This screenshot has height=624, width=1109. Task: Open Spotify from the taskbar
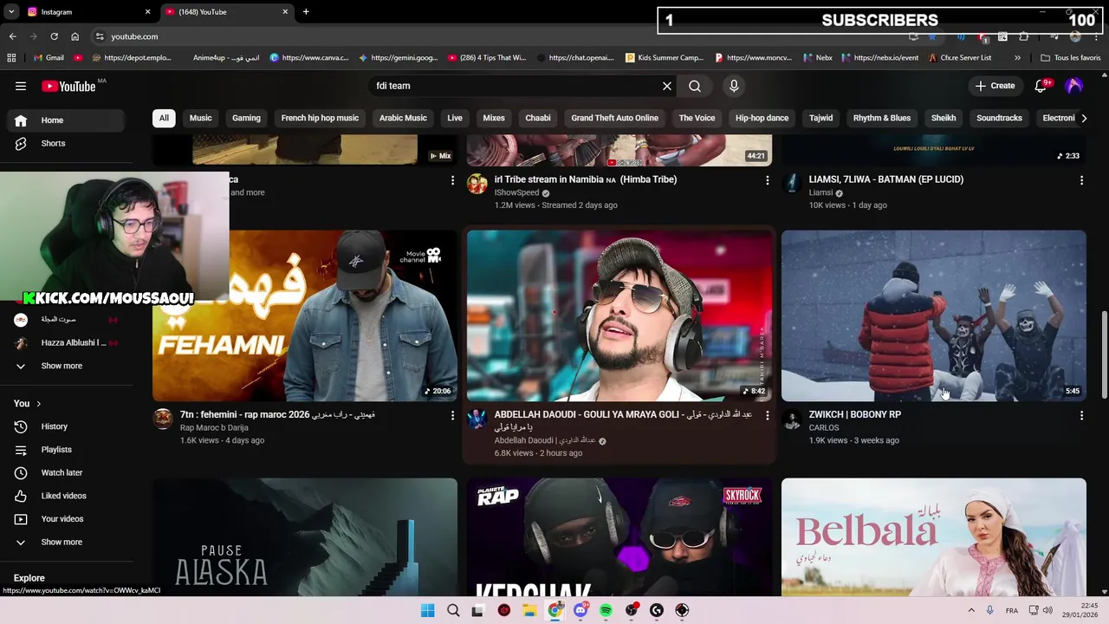click(606, 610)
